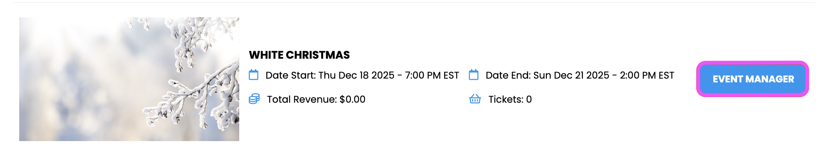
Task: Click the Tickets basket icon
Action: [475, 99]
